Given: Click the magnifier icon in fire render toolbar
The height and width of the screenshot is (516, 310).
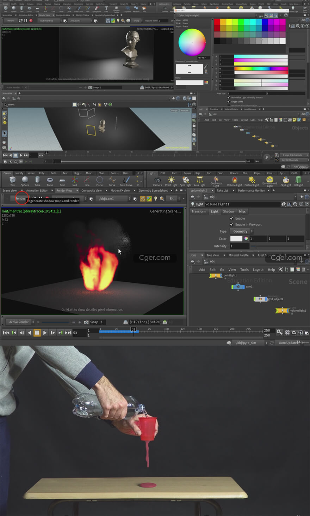Looking at the screenshot, I should pos(162,199).
